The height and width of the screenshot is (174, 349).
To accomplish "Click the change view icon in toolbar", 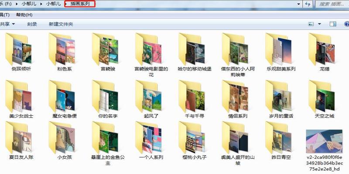I will click(311, 24).
